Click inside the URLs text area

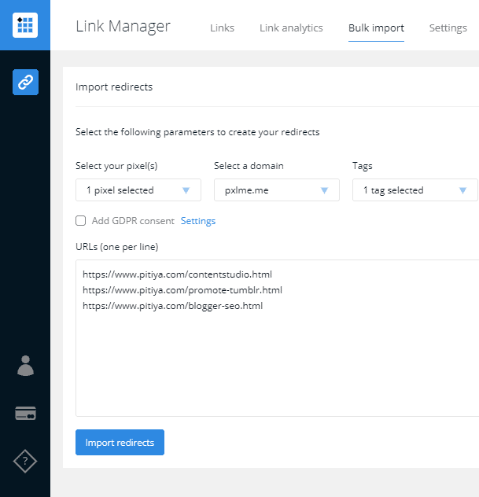click(277, 338)
